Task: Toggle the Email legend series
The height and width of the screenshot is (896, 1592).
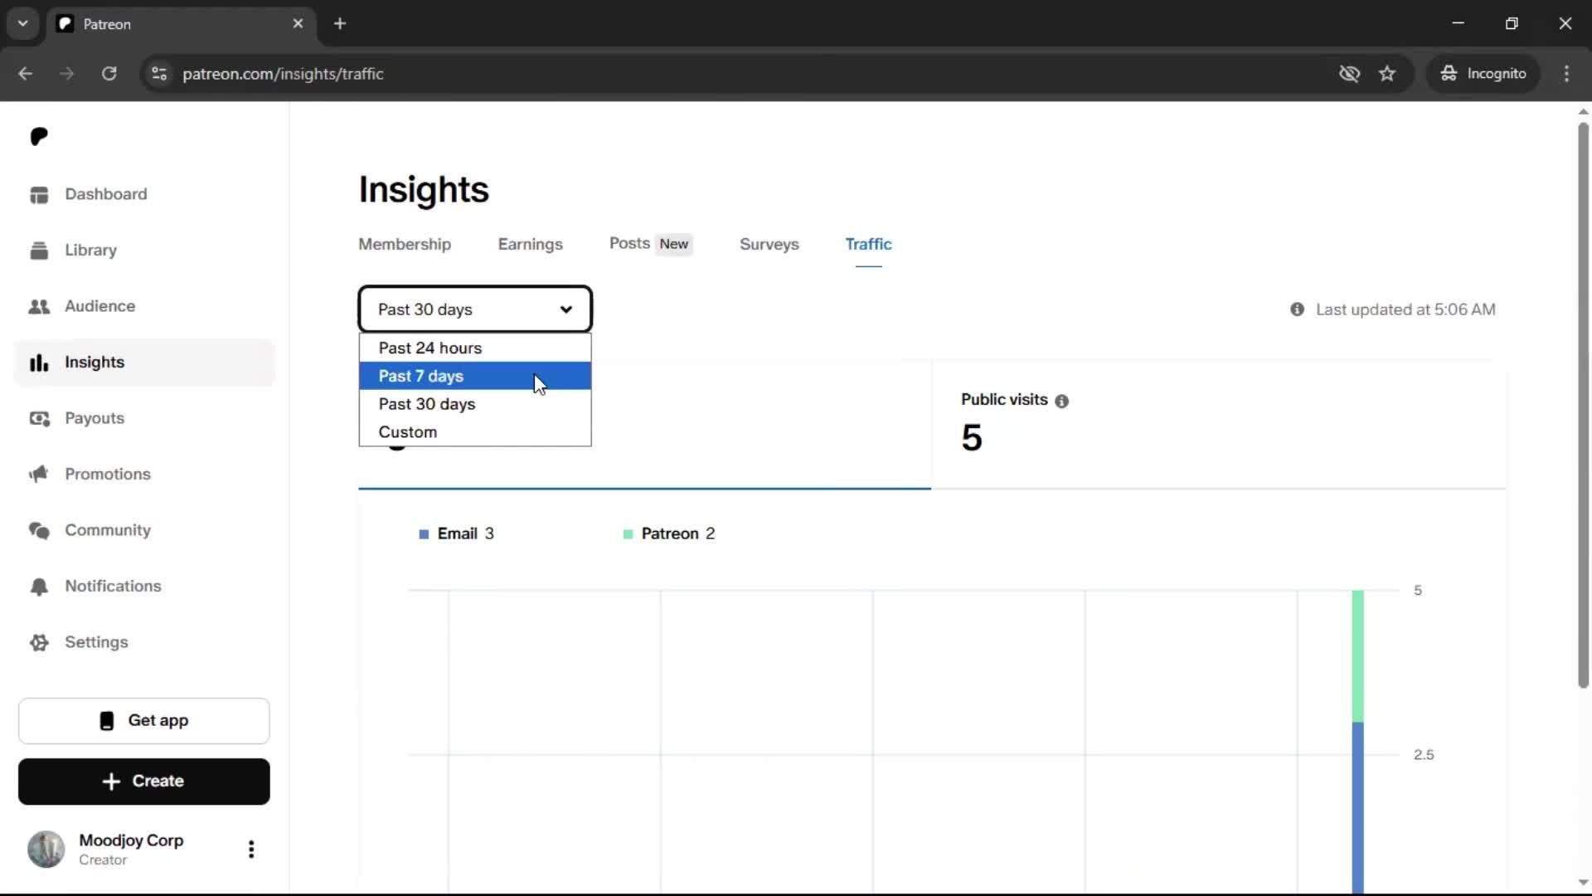Action: click(x=457, y=534)
